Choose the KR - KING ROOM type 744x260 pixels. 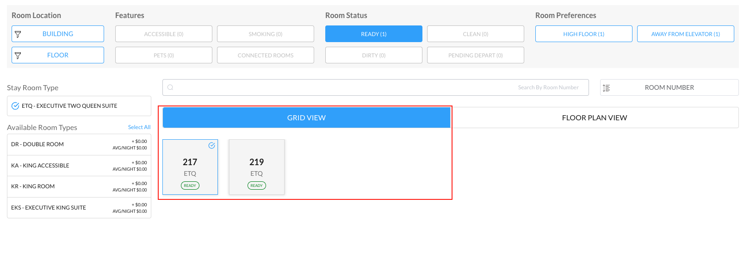click(79, 186)
